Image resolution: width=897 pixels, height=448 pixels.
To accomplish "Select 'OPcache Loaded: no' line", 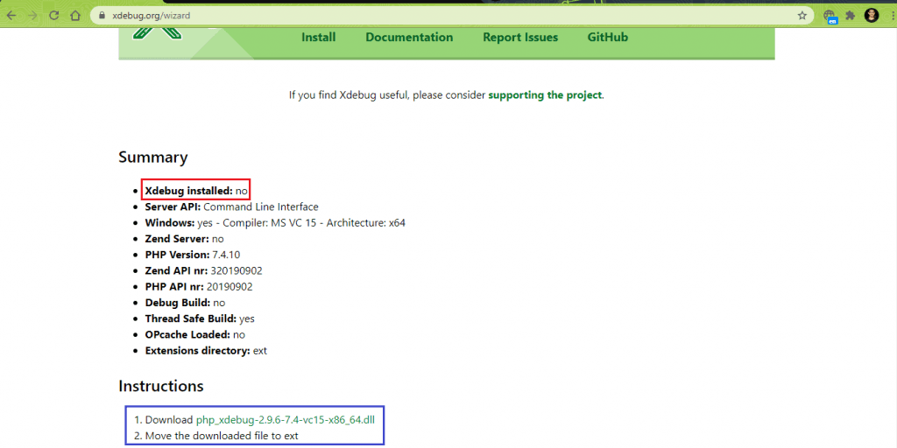I will [x=195, y=335].
